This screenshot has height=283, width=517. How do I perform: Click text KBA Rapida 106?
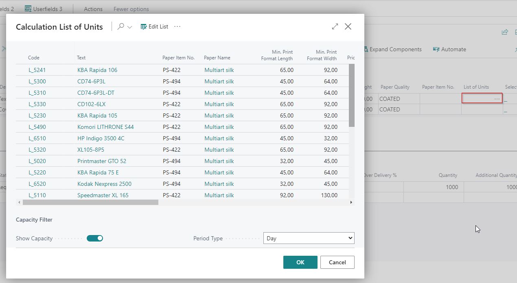pos(97,70)
